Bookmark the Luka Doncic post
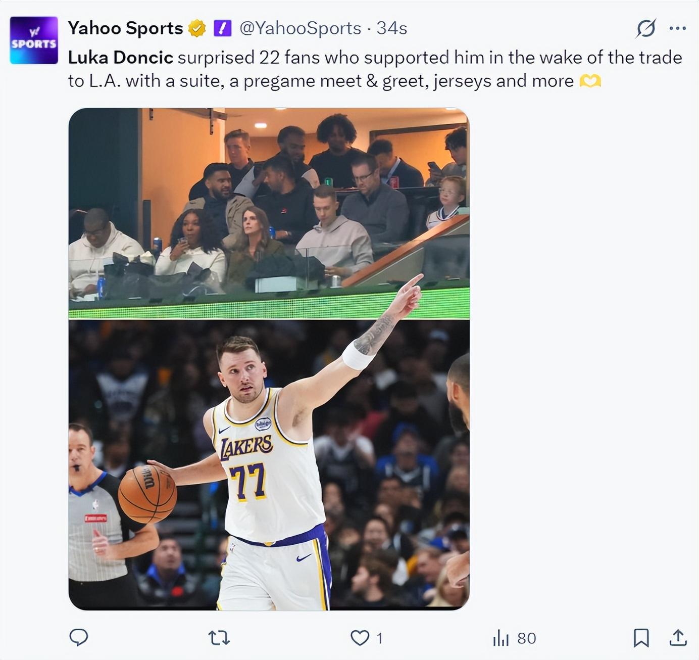This screenshot has height=660, width=699. (641, 638)
